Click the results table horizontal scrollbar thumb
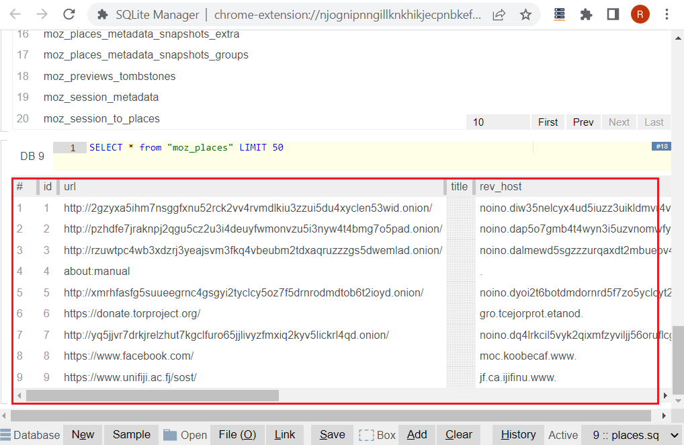 (x=153, y=396)
